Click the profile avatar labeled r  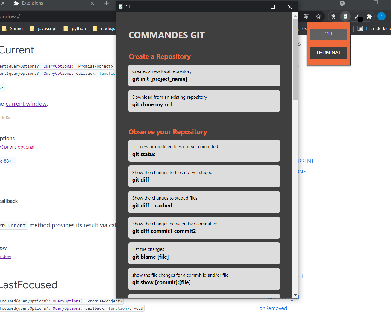pyautogui.click(x=381, y=16)
